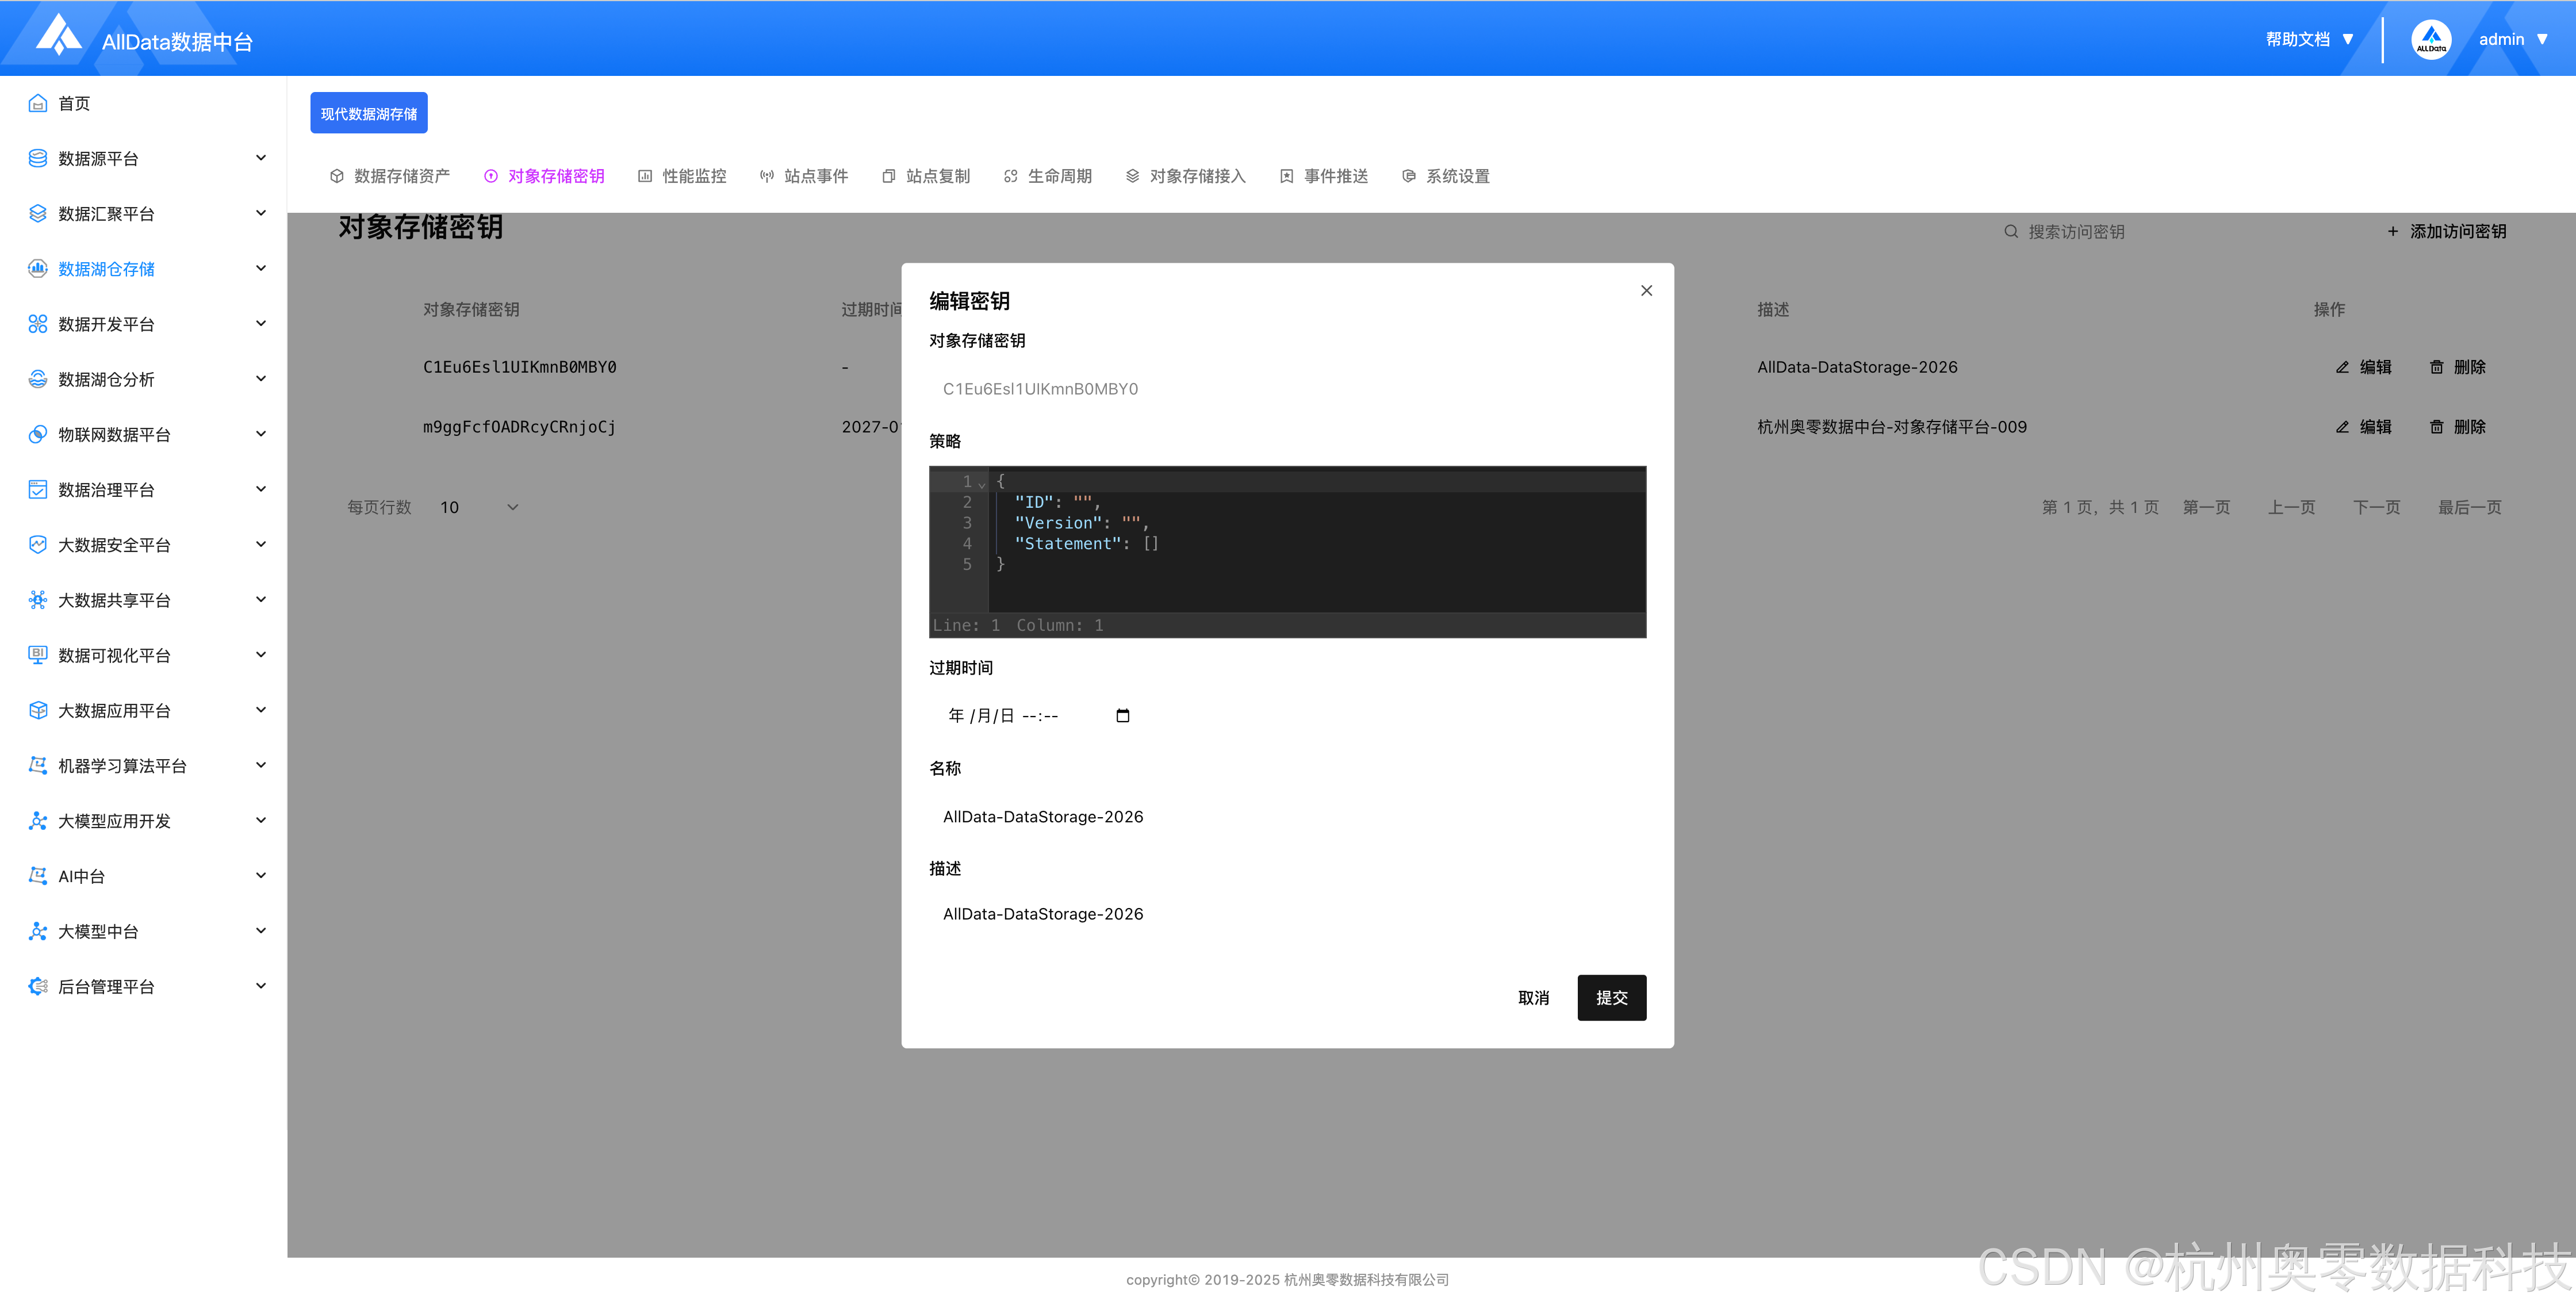
Task: Click the 大数据安全平台 shield icon
Action: pyautogui.click(x=38, y=545)
